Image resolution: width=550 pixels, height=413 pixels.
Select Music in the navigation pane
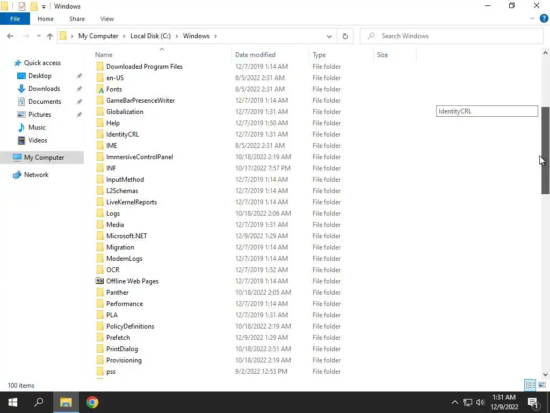(x=37, y=127)
